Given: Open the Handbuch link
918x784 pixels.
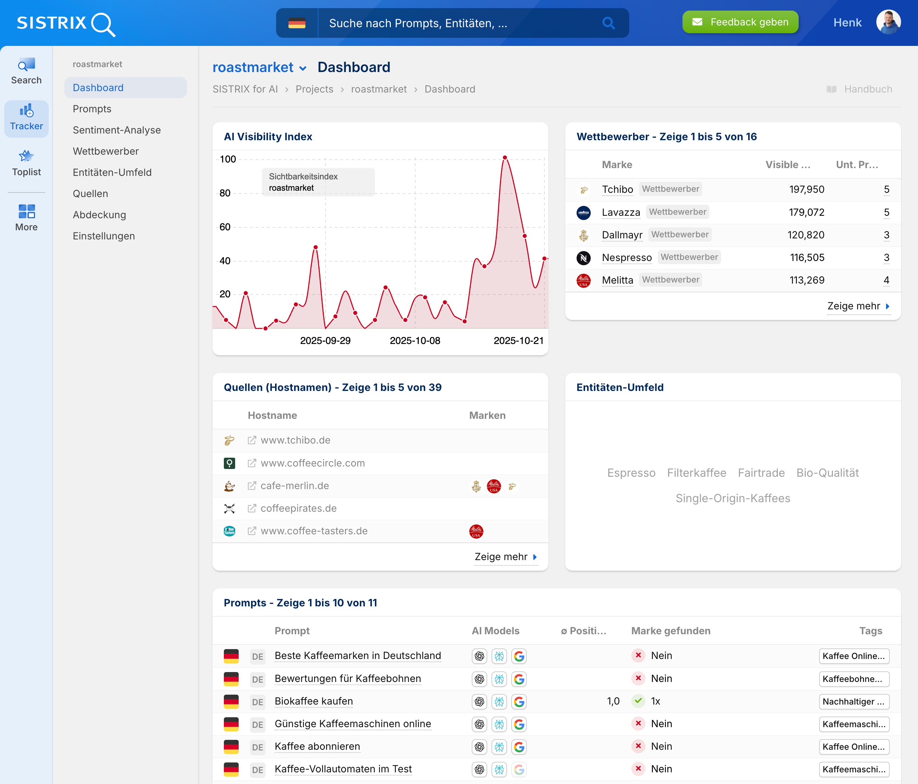Looking at the screenshot, I should (x=868, y=89).
